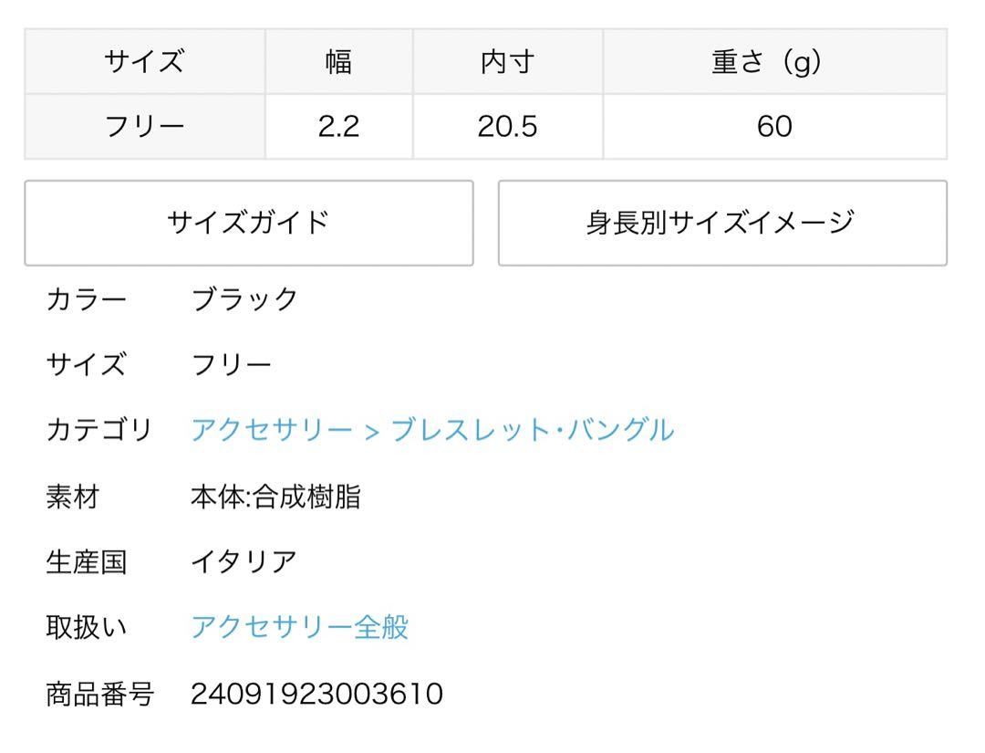
Task: Click the 60 weight value cell
Action: [775, 127]
